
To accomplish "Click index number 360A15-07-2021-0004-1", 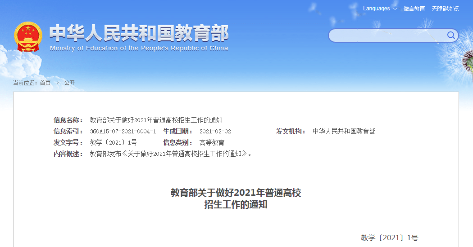I will pos(123,132).
